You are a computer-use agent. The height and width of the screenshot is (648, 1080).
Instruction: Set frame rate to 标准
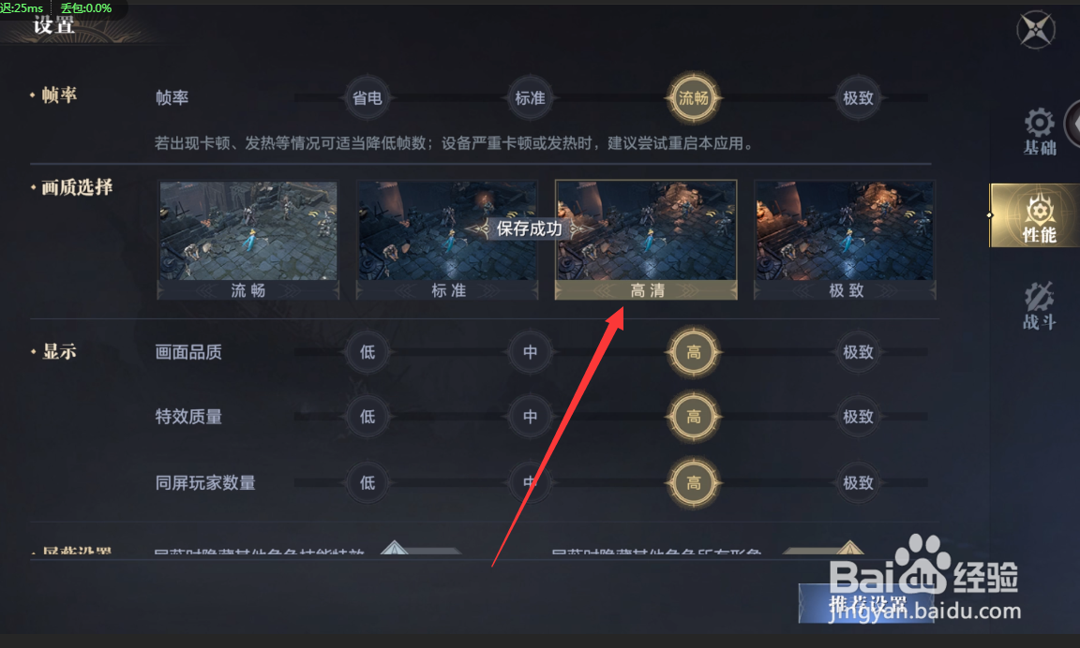pyautogui.click(x=530, y=97)
